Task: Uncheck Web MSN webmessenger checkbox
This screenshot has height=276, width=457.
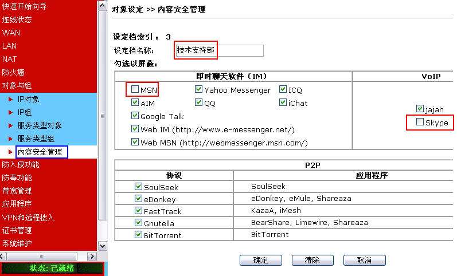Action: (x=135, y=142)
